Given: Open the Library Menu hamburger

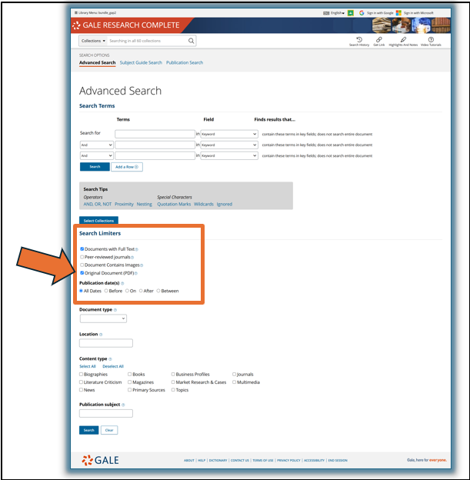Looking at the screenshot, I should pos(76,13).
